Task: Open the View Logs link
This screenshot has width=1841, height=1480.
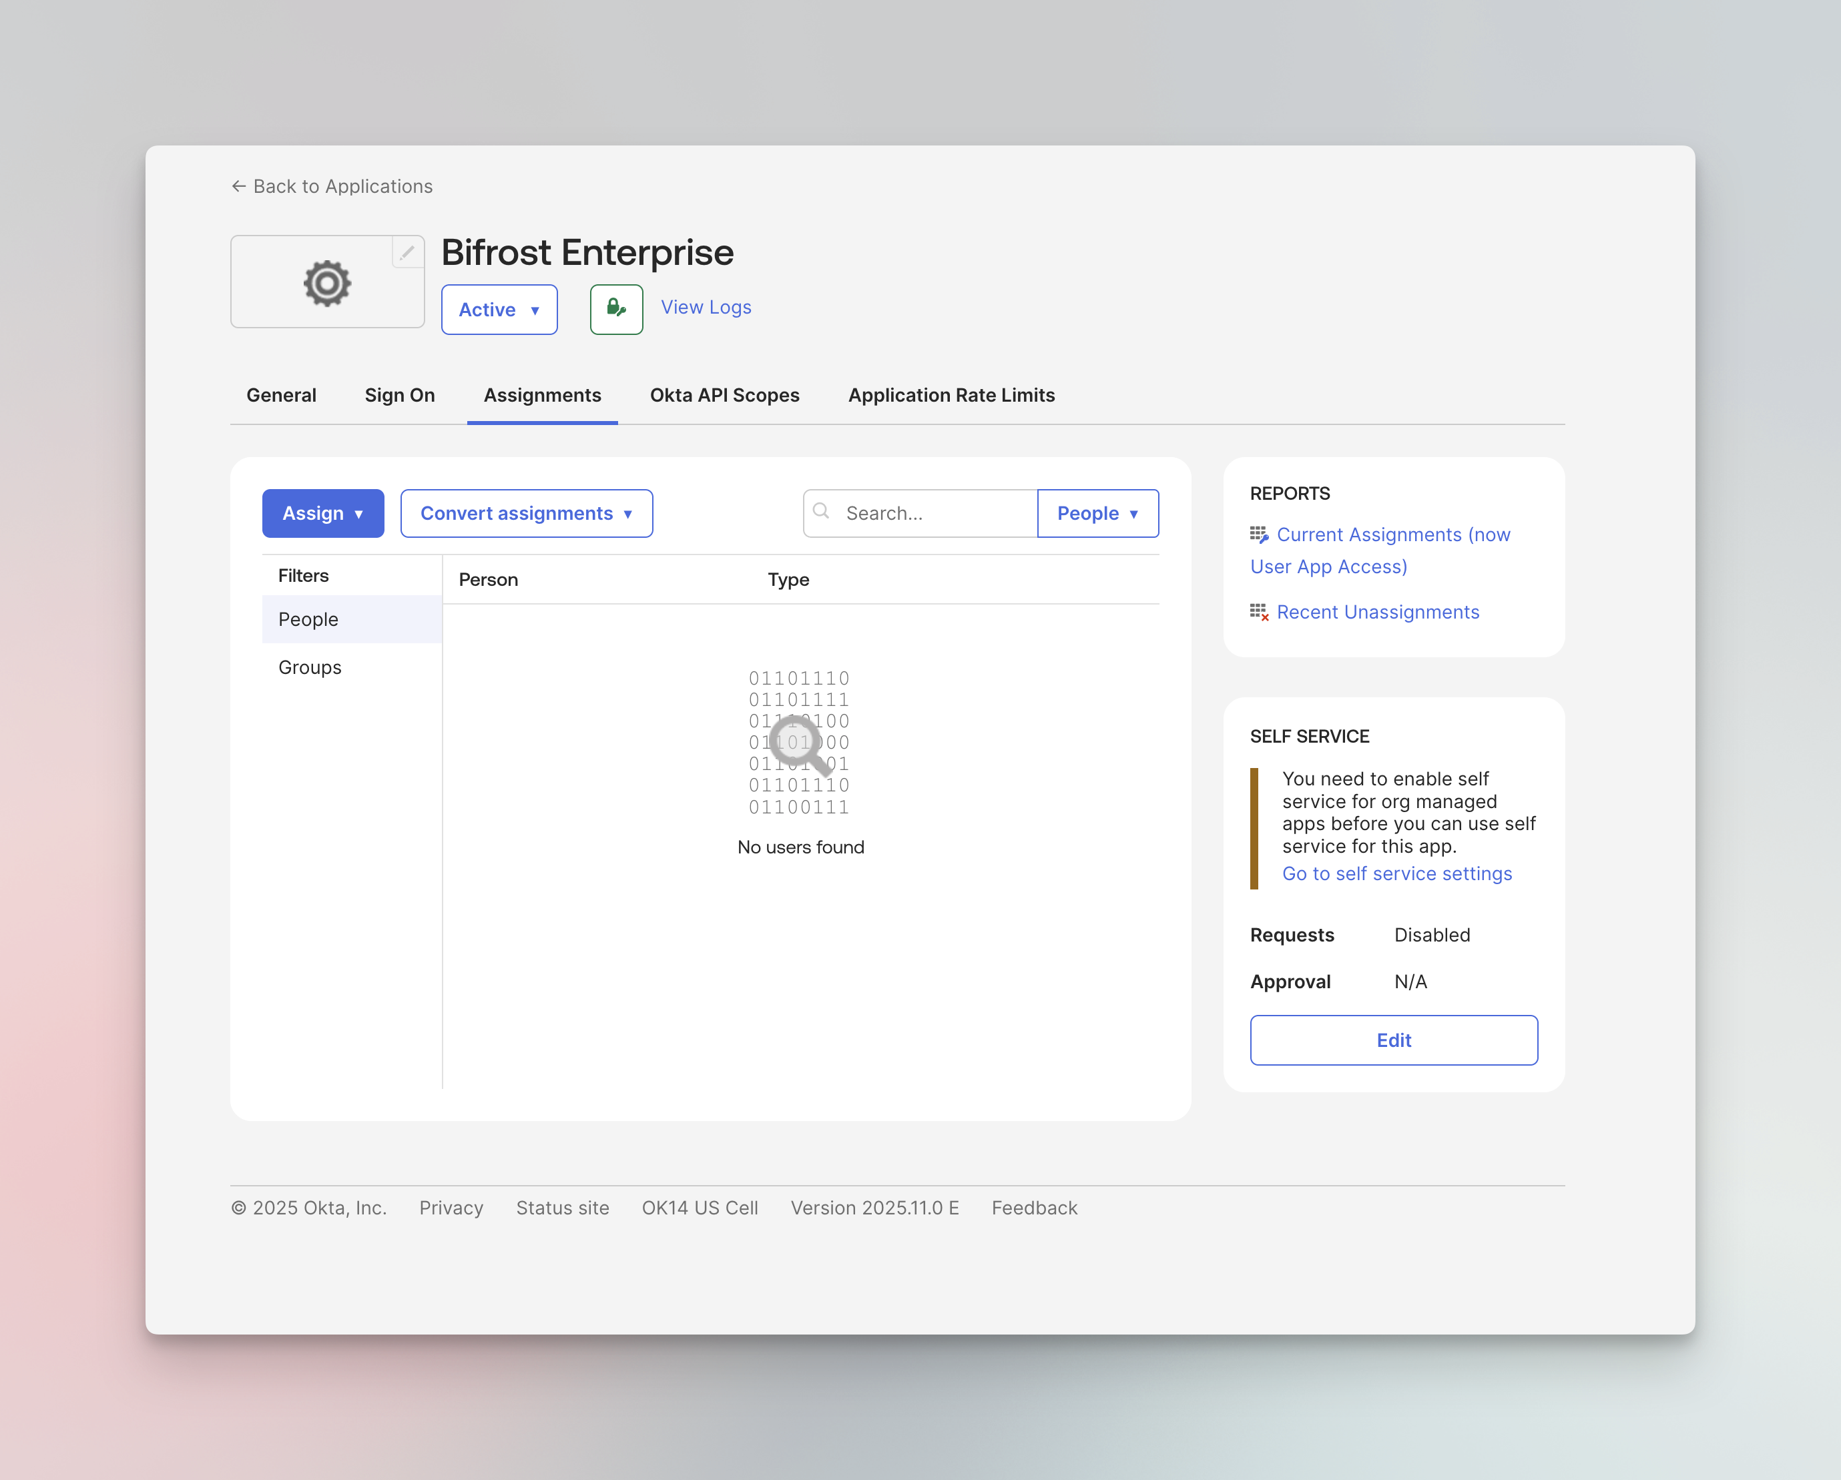Action: tap(706, 306)
